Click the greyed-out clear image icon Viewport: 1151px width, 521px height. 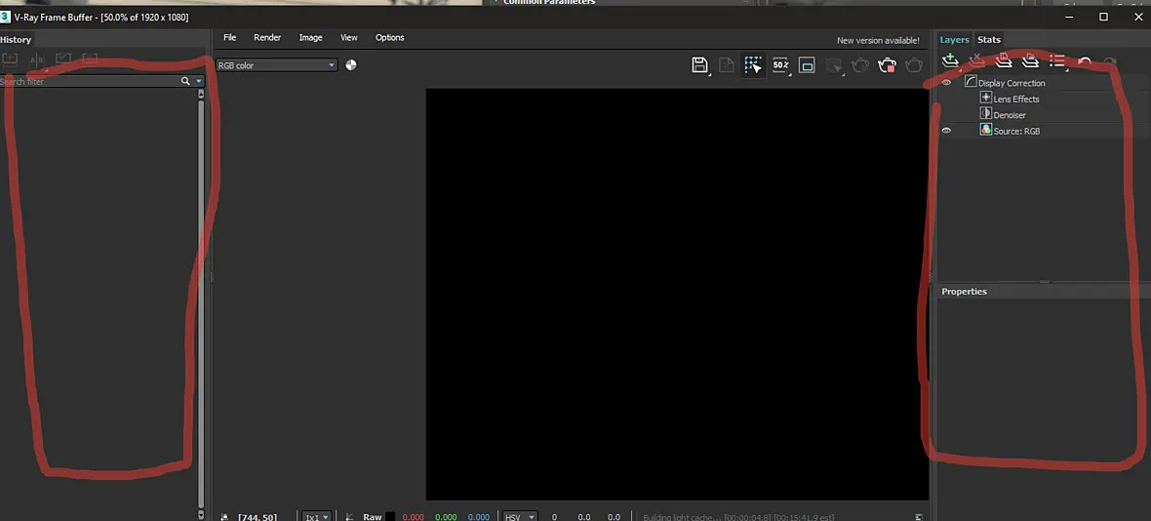click(726, 65)
